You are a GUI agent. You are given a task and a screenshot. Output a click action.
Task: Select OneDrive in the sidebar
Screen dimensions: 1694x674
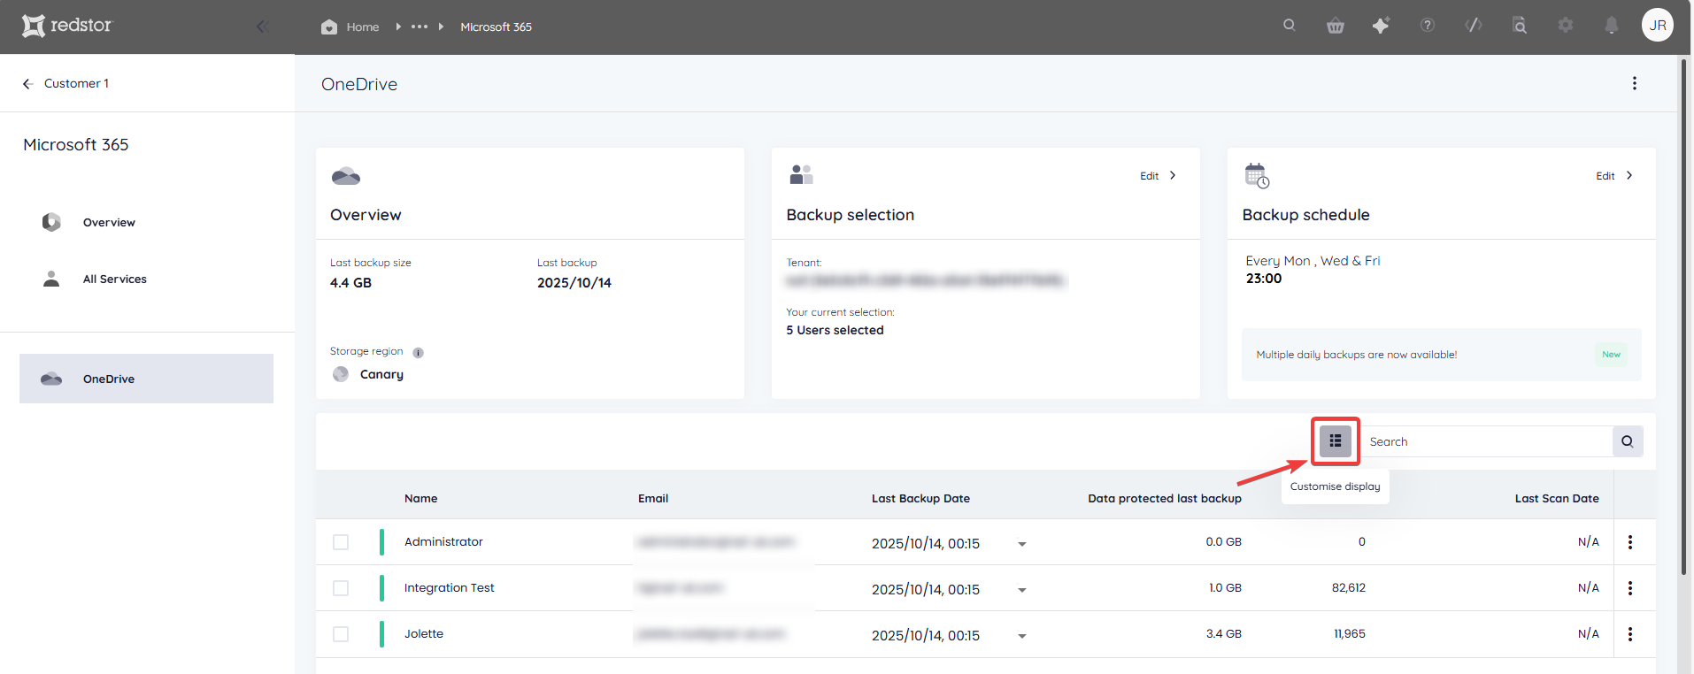click(x=146, y=379)
